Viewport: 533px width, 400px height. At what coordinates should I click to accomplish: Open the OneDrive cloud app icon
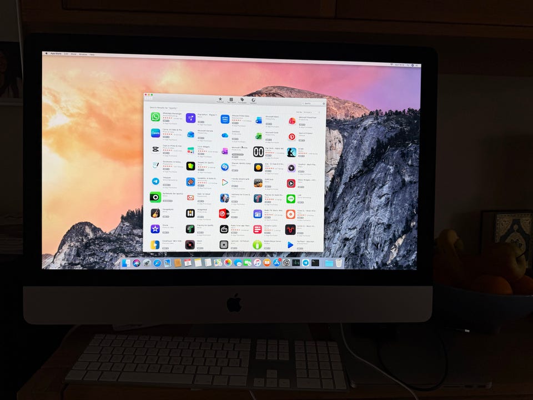coord(225,135)
